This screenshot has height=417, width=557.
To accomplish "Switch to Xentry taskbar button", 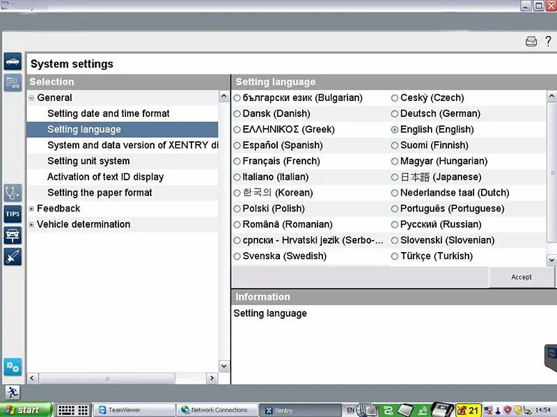I will click(x=300, y=410).
